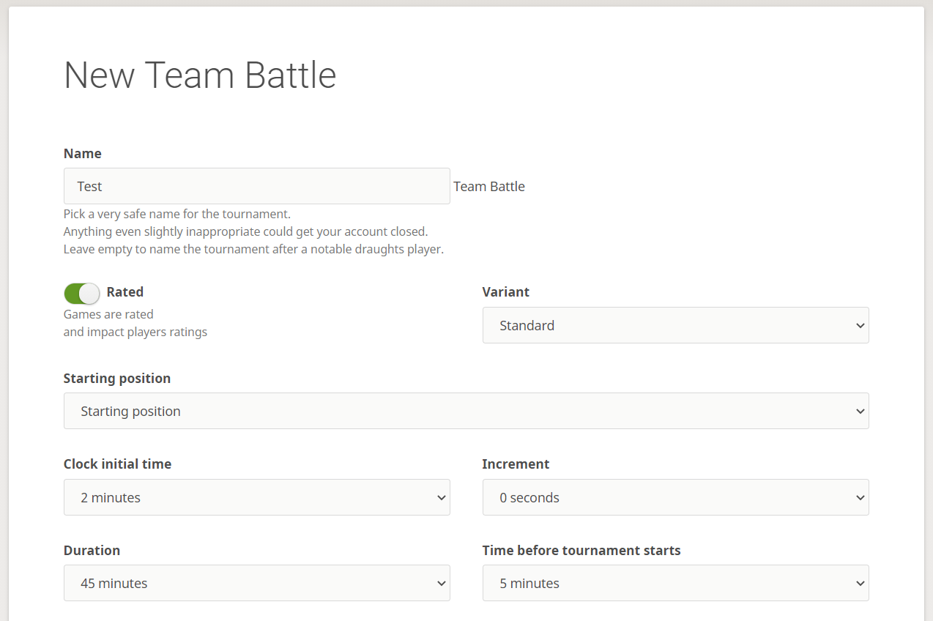Click the 2 minutes clock time value
The width and height of the screenshot is (933, 621).
(x=110, y=497)
